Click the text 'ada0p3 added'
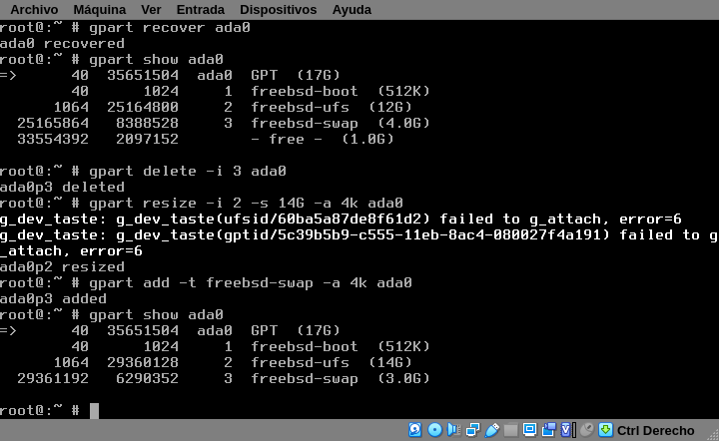 (53, 299)
